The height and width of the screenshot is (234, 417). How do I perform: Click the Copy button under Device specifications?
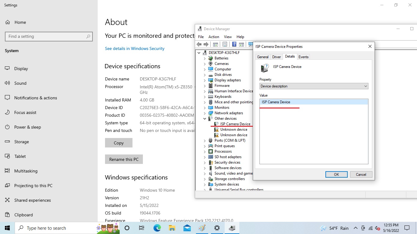pyautogui.click(x=119, y=143)
